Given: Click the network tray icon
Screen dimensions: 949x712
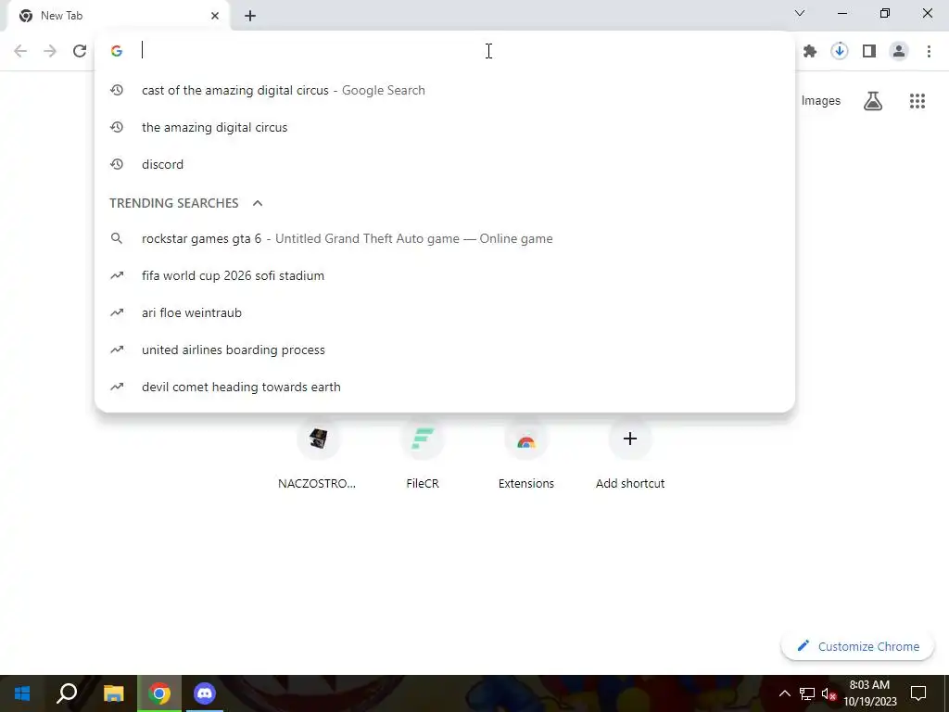Looking at the screenshot, I should (807, 693).
